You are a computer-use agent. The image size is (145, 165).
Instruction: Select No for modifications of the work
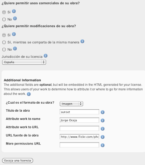[x=4, y=50]
